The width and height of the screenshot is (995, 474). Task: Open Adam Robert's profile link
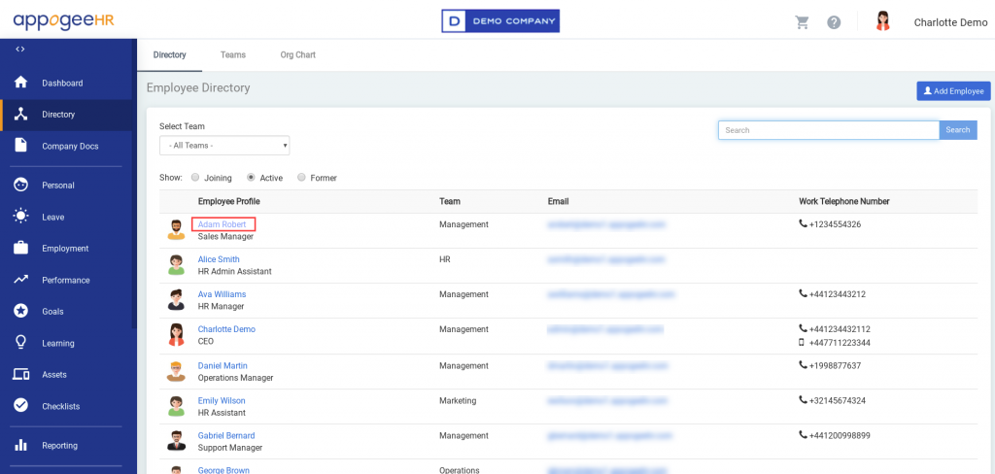click(x=223, y=224)
